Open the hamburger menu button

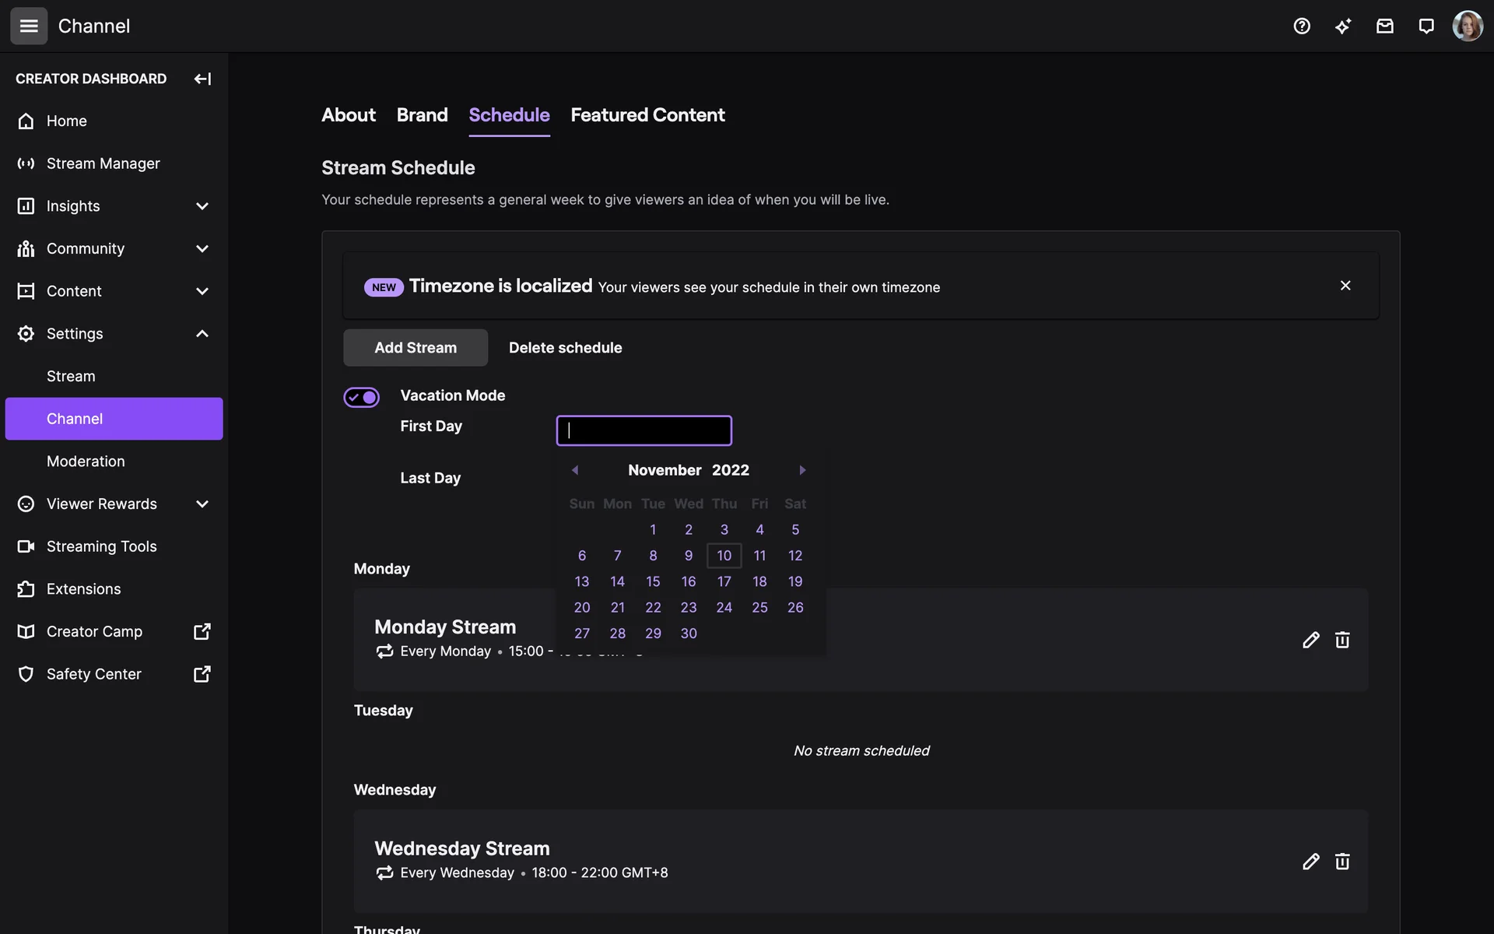click(29, 26)
